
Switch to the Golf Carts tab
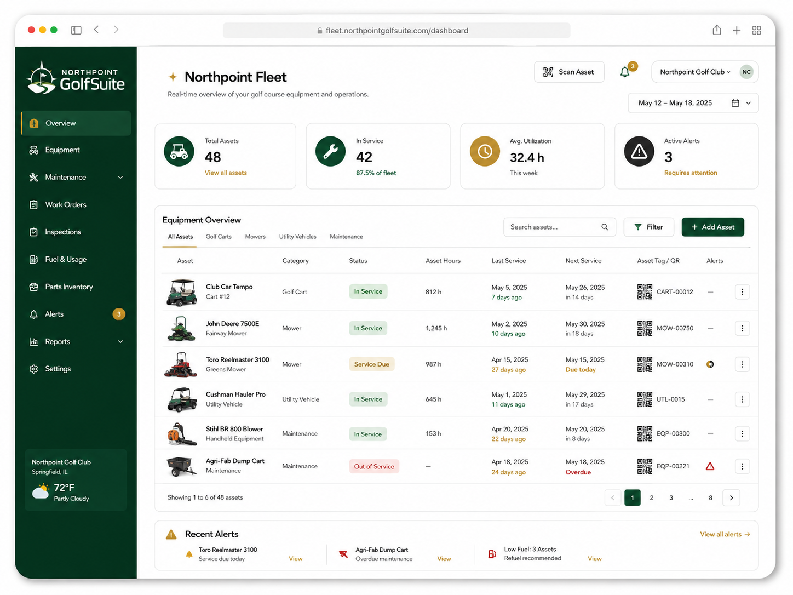219,237
